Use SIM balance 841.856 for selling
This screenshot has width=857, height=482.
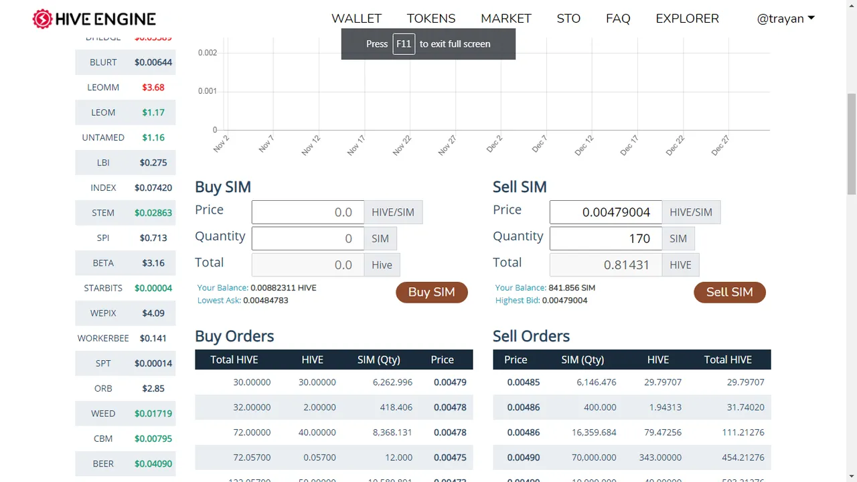point(572,288)
